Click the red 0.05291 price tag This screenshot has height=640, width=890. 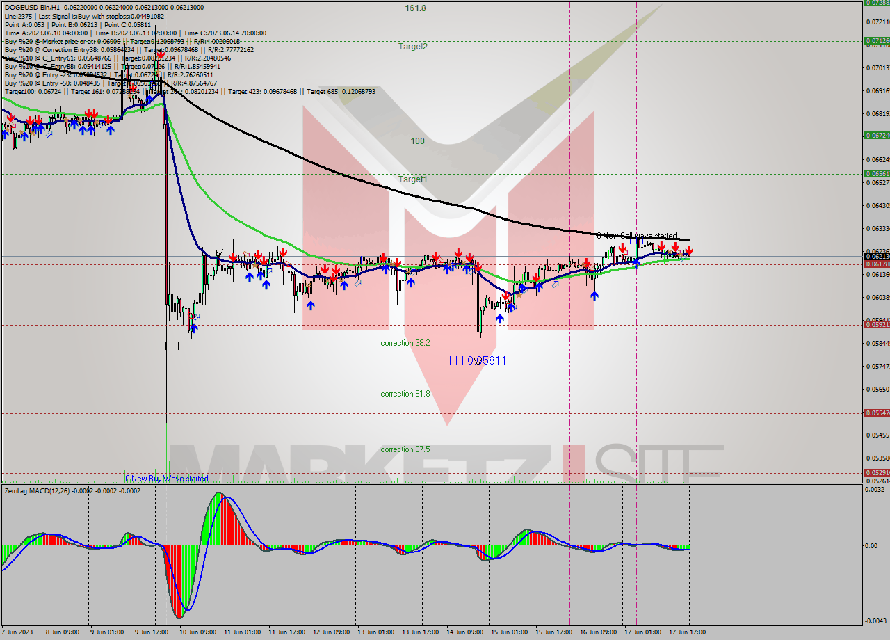(876, 472)
